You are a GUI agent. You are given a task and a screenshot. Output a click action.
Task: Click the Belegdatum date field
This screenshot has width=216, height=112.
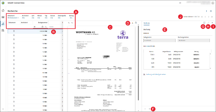tap(160, 40)
